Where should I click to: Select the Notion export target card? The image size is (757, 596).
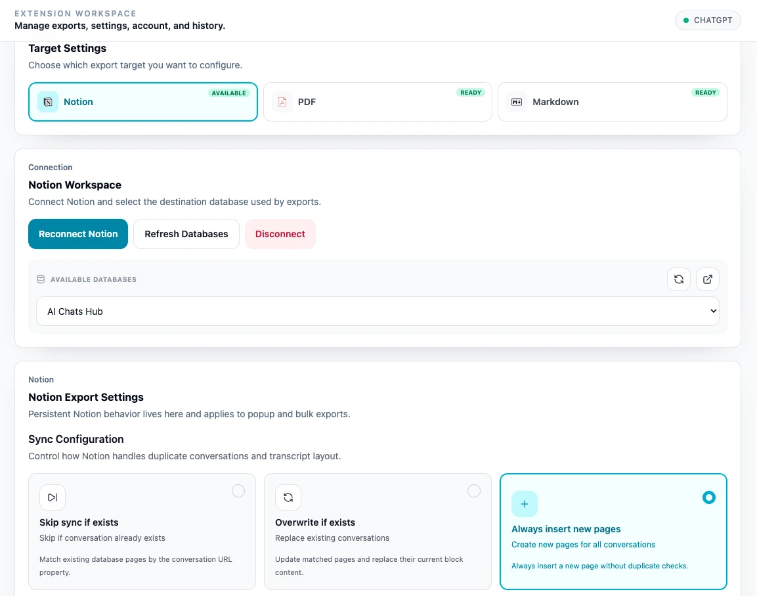[x=143, y=101]
